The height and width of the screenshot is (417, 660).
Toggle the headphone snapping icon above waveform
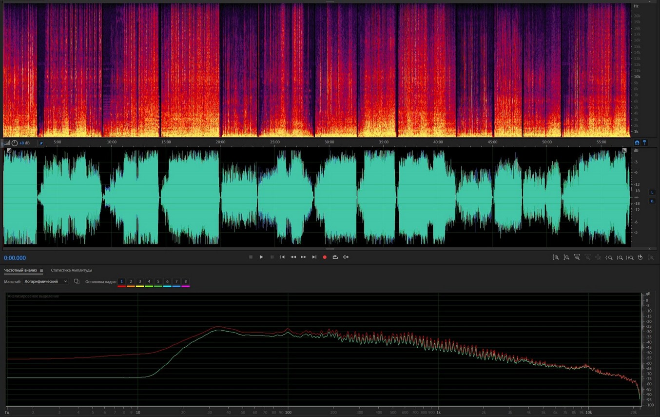tap(637, 142)
